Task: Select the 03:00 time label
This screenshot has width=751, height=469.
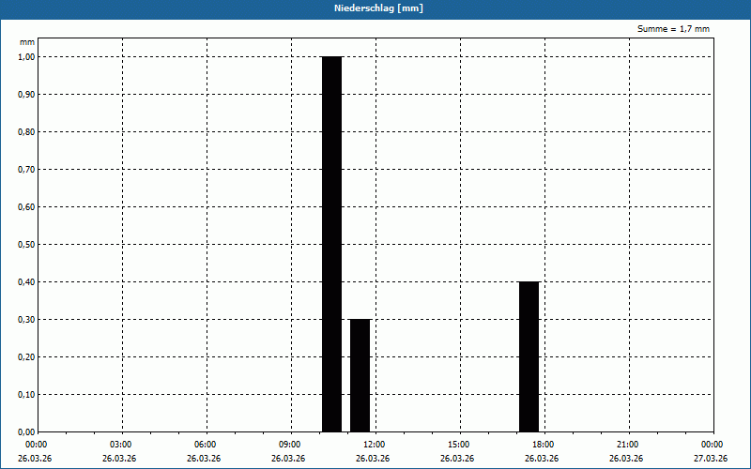Action: [x=120, y=445]
